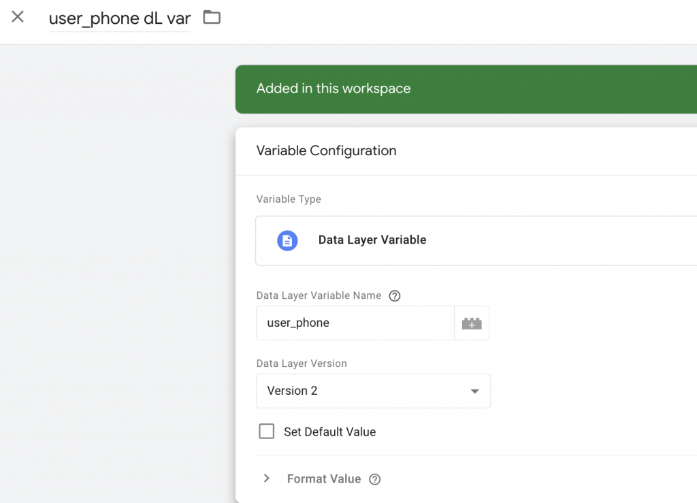
Task: Select the Variable Configuration heading
Action: click(x=326, y=150)
